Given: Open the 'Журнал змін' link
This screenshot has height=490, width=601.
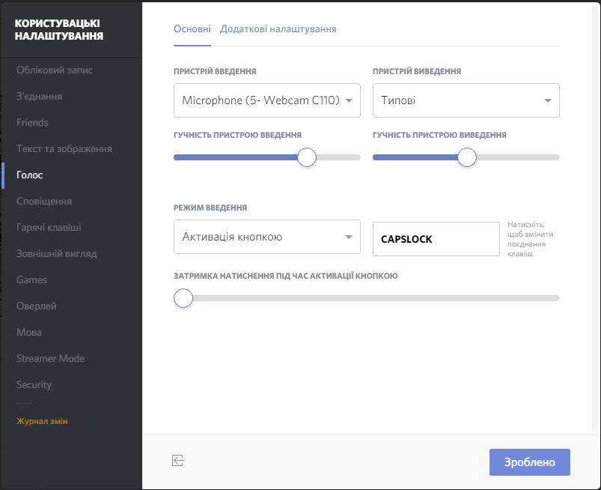Looking at the screenshot, I should pos(42,421).
